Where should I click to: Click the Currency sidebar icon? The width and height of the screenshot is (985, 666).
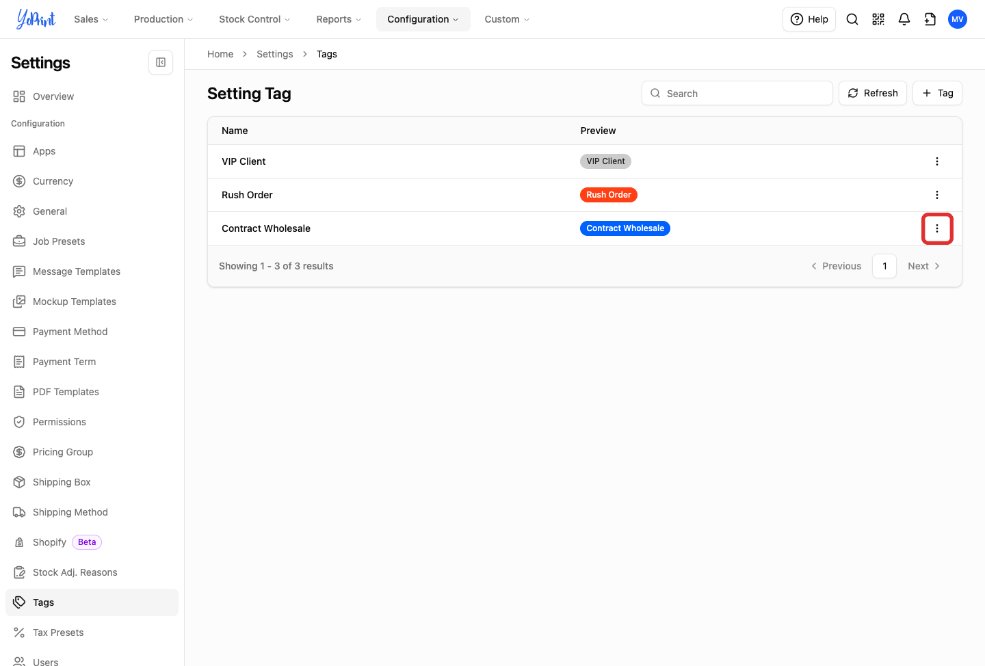19,181
